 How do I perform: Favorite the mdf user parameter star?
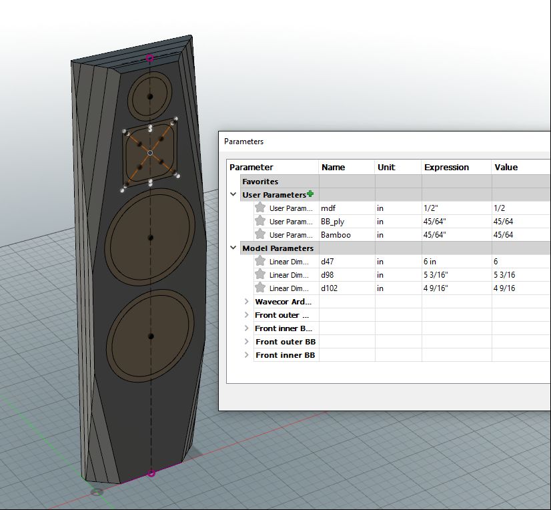[260, 208]
